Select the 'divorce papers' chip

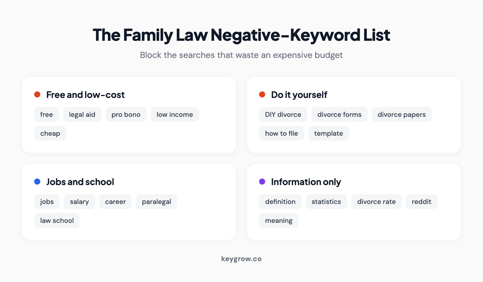pyautogui.click(x=401, y=115)
